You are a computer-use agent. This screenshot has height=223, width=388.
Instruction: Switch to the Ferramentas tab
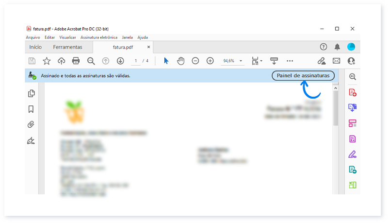click(x=67, y=47)
